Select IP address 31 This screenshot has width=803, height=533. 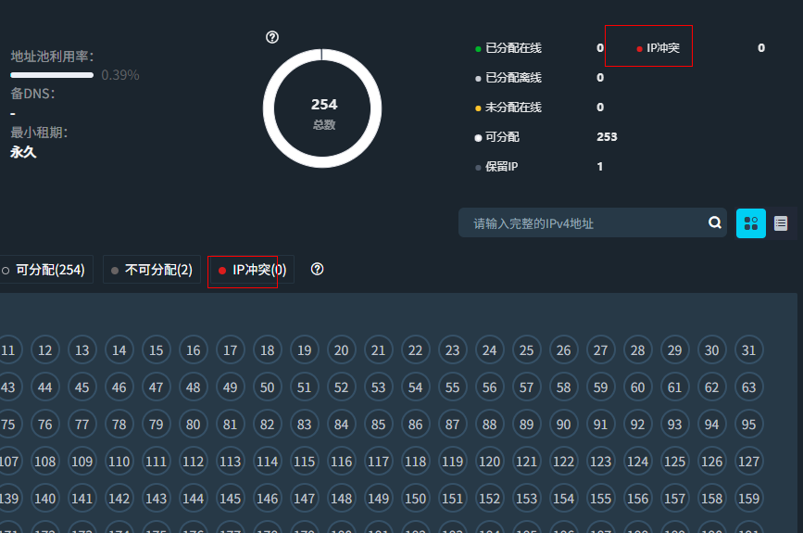click(x=748, y=350)
